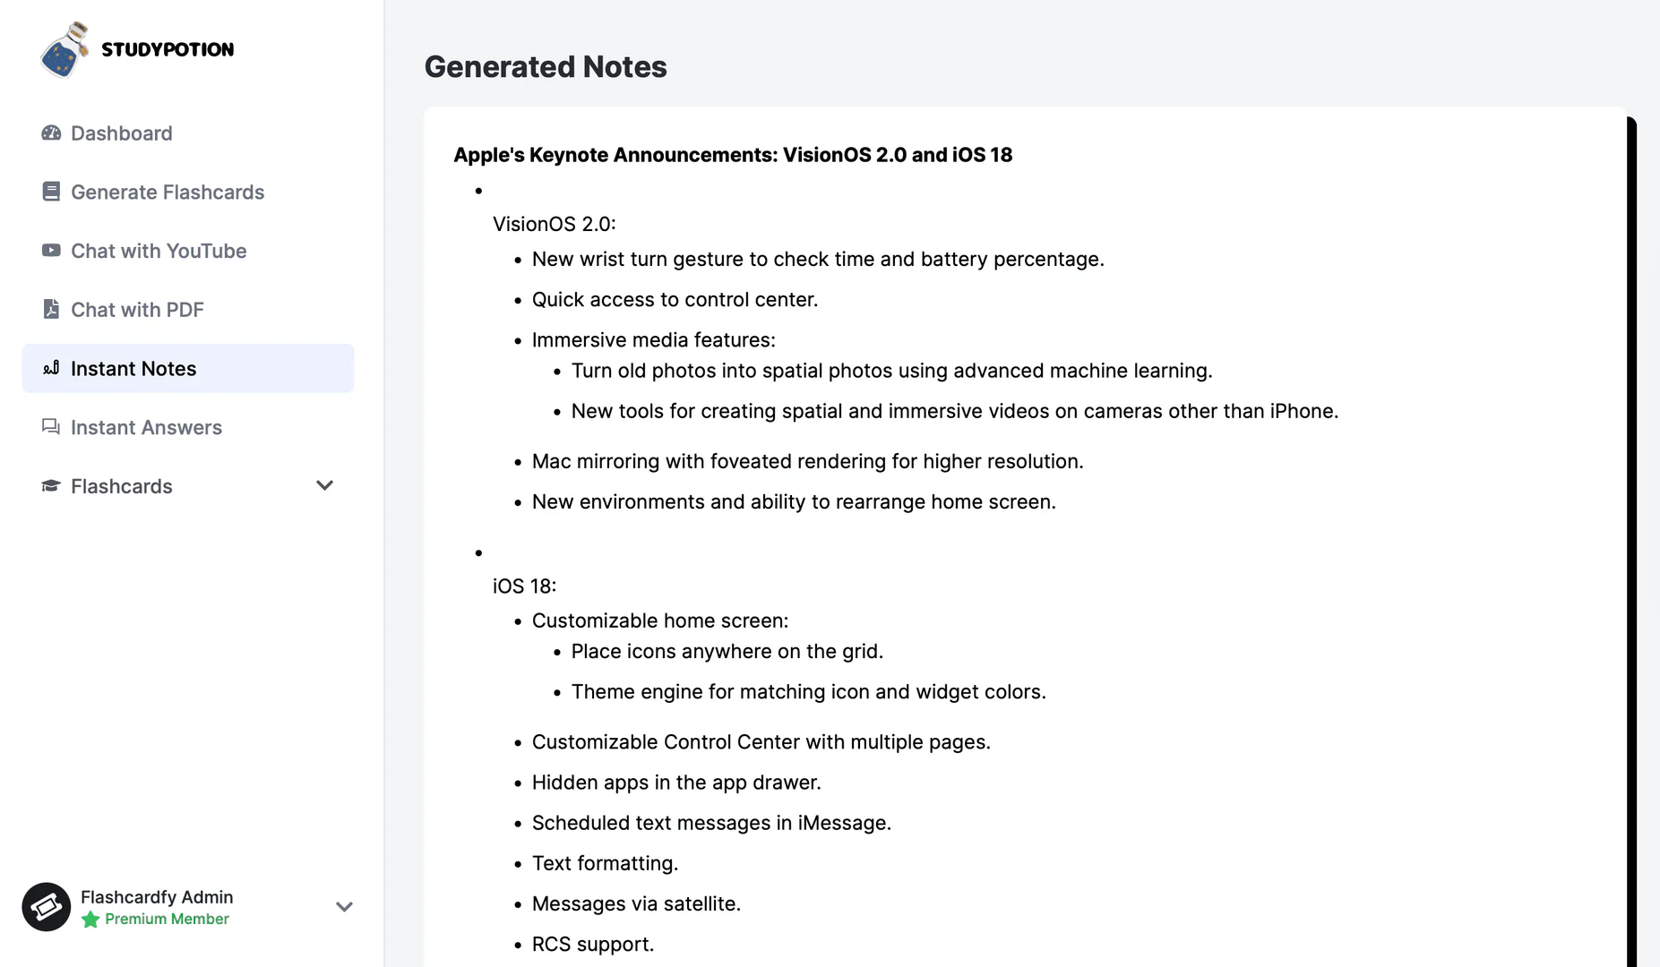Select the Chat with YouTube video icon
The width and height of the screenshot is (1660, 967).
point(51,251)
